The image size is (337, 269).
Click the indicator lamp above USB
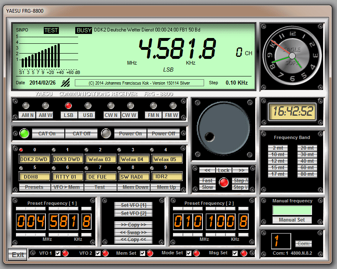tap(88, 106)
